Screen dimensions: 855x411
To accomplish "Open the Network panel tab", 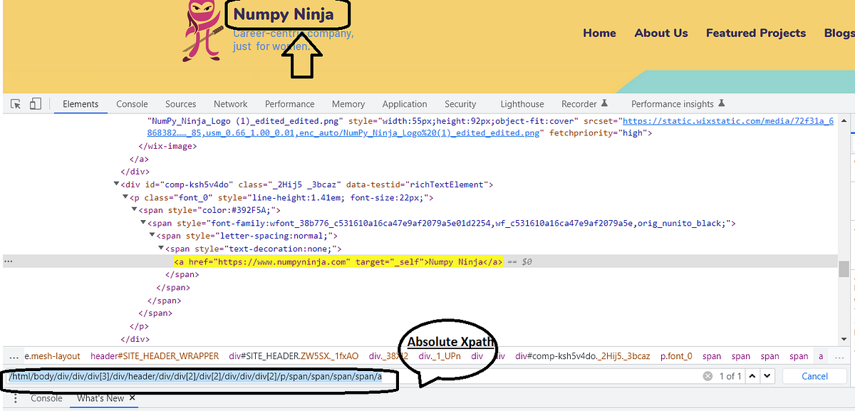I will 230,103.
